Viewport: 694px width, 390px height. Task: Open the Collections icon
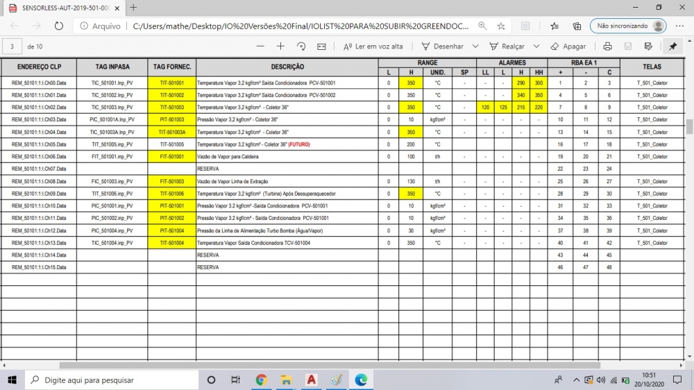tap(577, 26)
